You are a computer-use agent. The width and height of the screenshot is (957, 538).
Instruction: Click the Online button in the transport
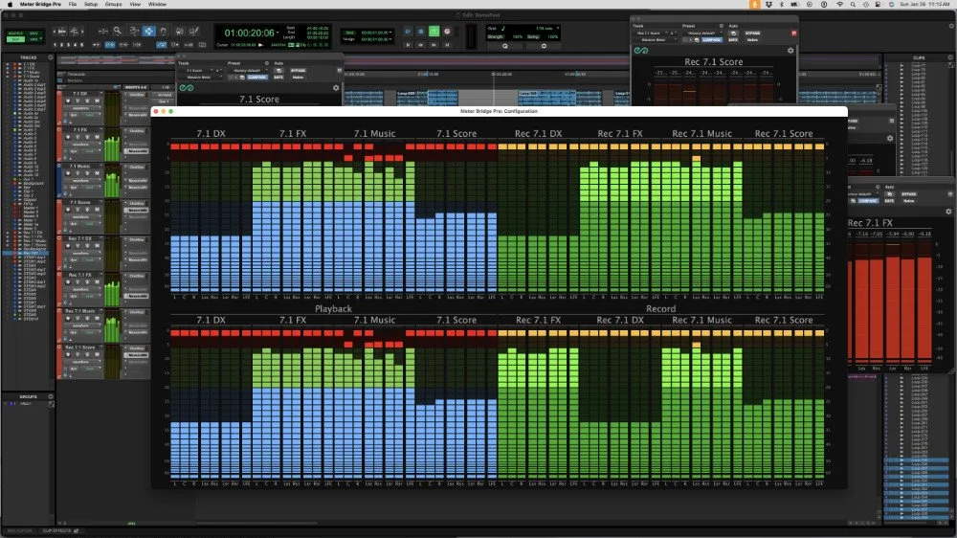(x=408, y=32)
